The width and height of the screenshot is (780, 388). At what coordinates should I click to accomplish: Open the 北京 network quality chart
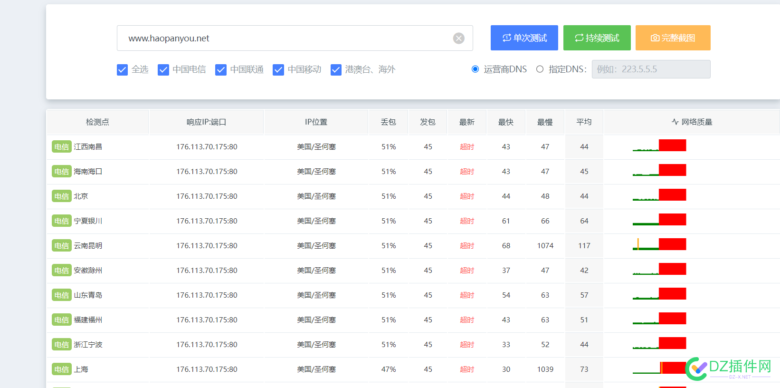[x=659, y=195]
